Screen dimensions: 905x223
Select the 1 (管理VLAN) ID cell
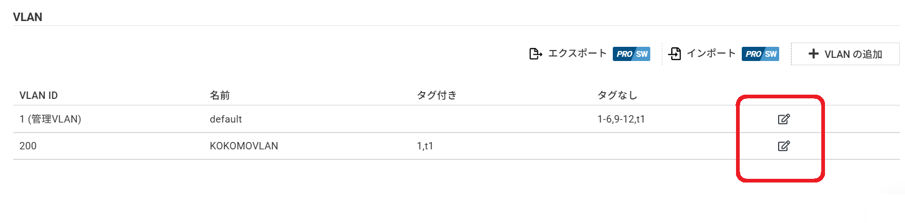[x=50, y=119]
